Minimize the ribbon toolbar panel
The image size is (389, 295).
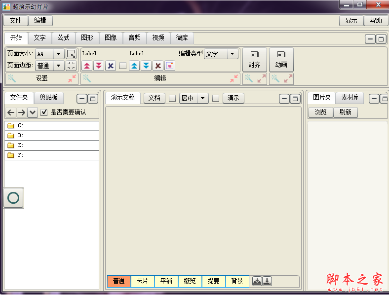pos(370,39)
